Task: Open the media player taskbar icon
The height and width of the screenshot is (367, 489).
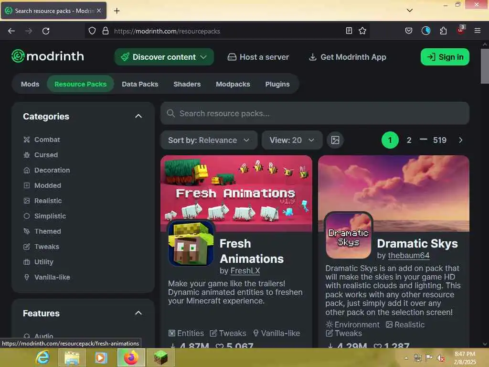Action: (101, 357)
